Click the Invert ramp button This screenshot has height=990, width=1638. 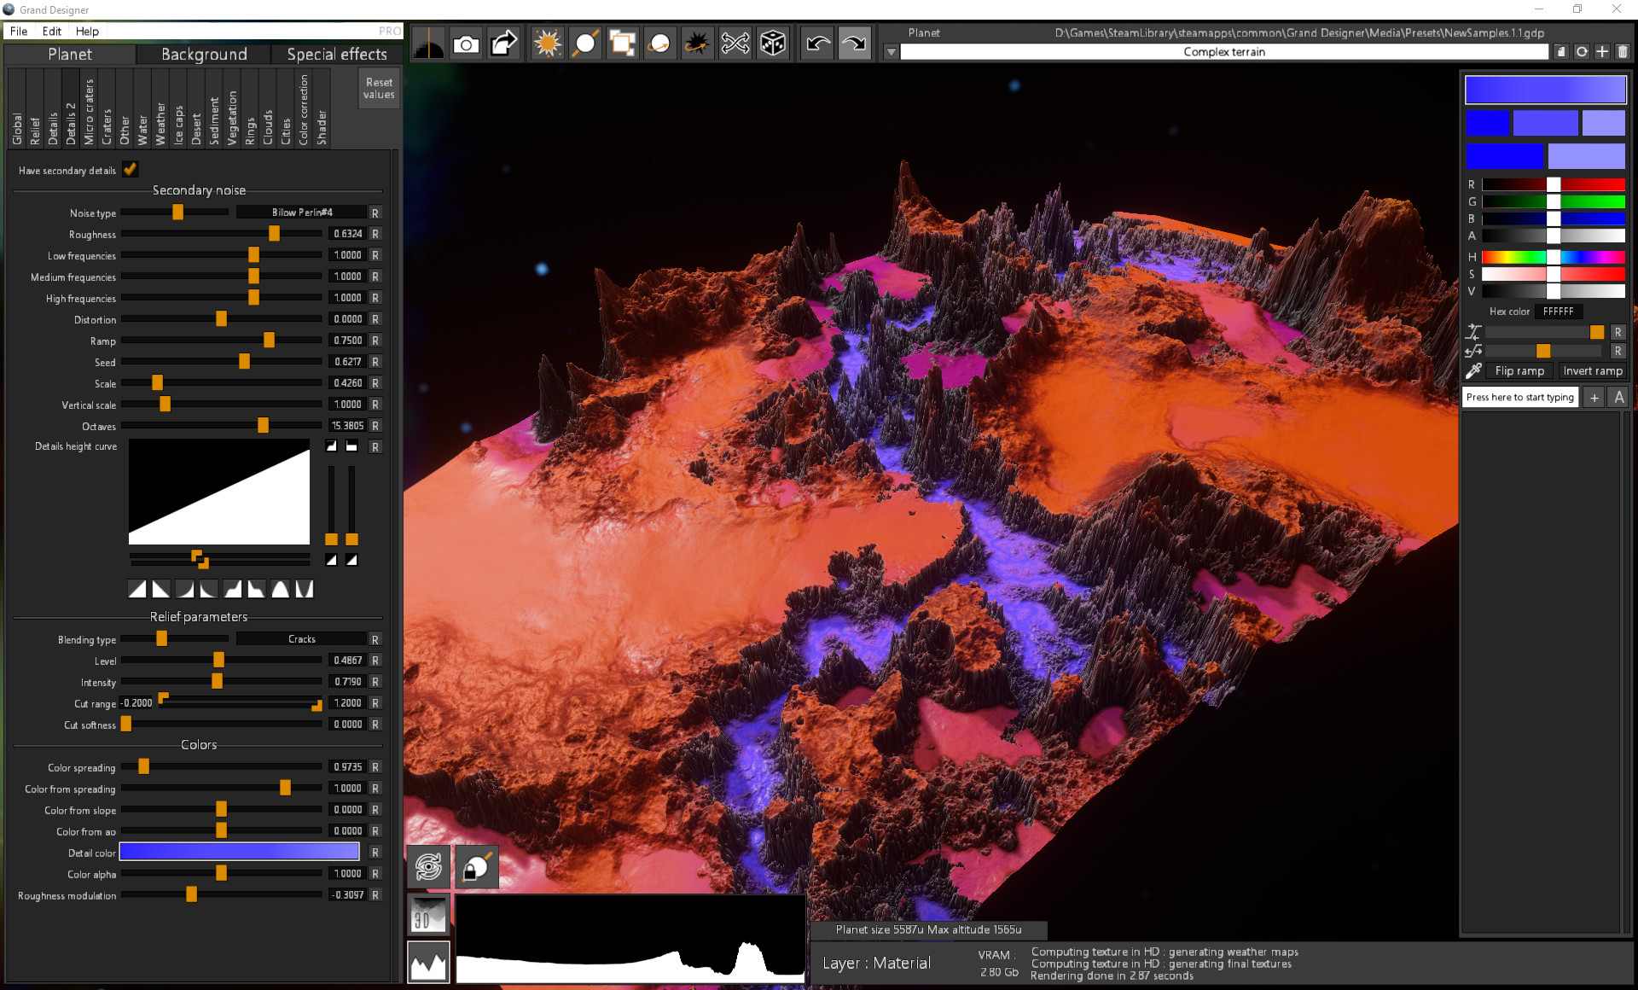point(1592,370)
